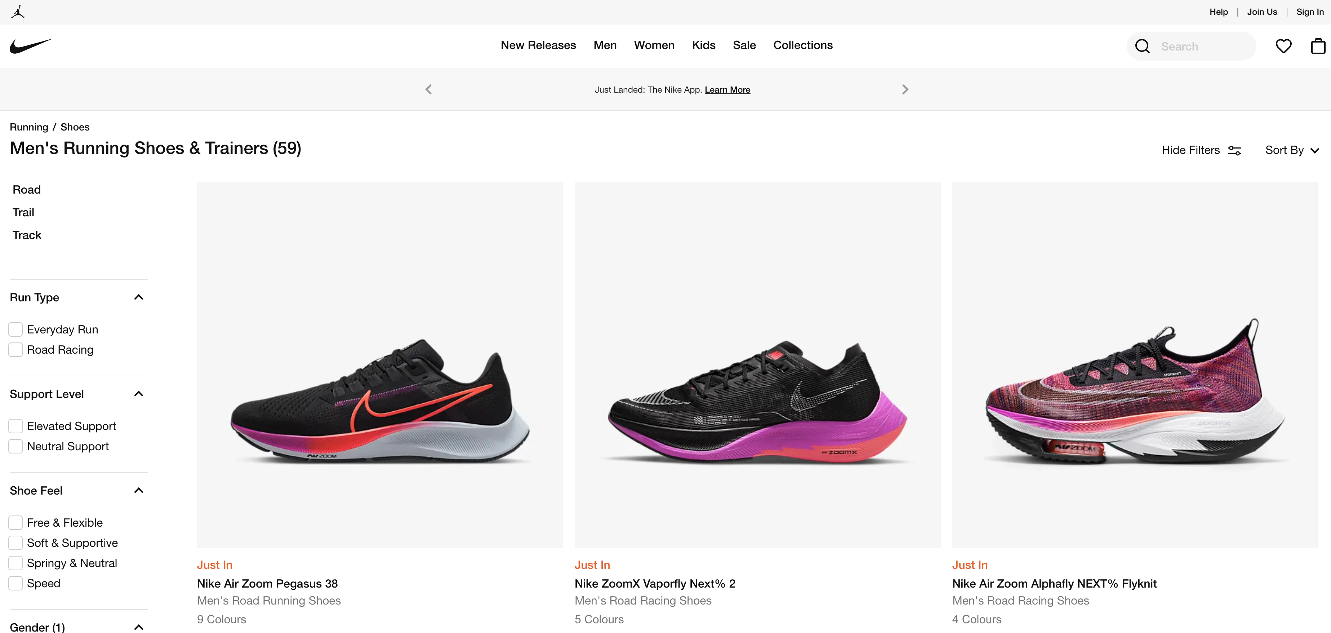
Task: Show next banner message with right arrow
Action: [x=905, y=89]
